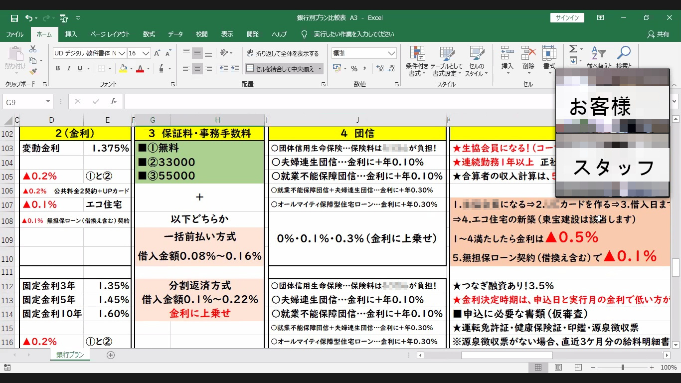Apply comma style
The image size is (681, 383).
[366, 68]
